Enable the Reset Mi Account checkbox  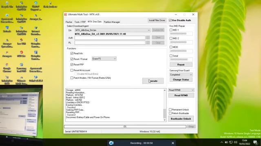point(72,70)
